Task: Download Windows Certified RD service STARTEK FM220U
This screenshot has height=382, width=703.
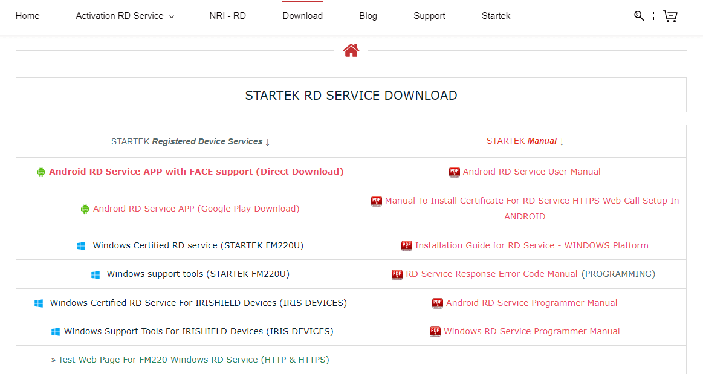Action: point(198,245)
